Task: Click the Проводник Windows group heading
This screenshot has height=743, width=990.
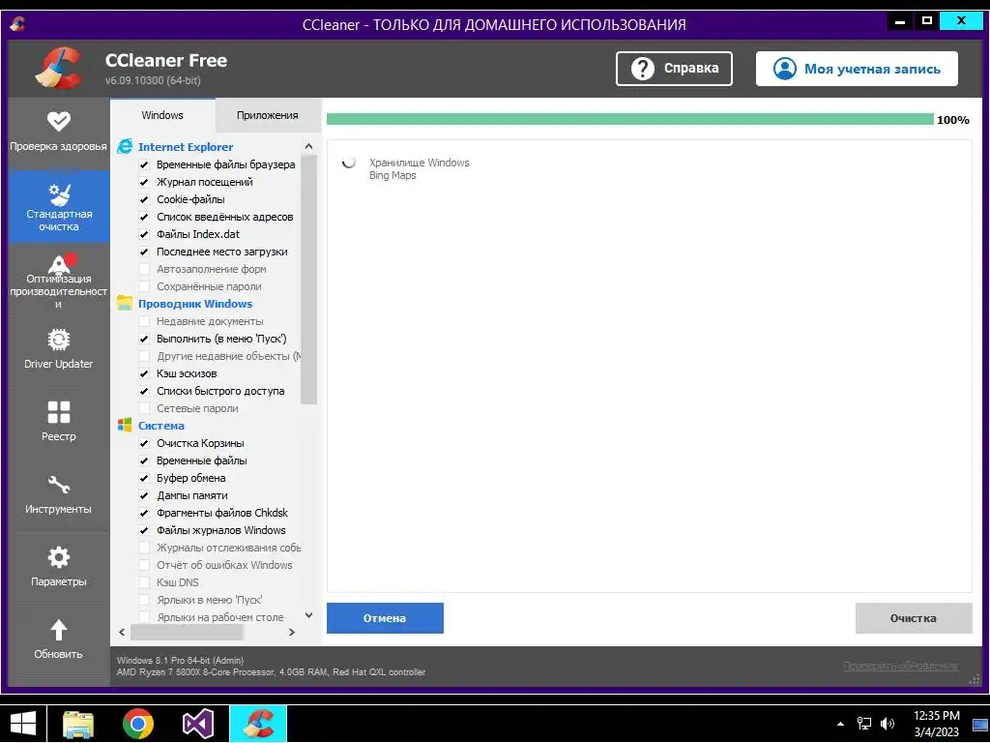Action: click(x=195, y=303)
